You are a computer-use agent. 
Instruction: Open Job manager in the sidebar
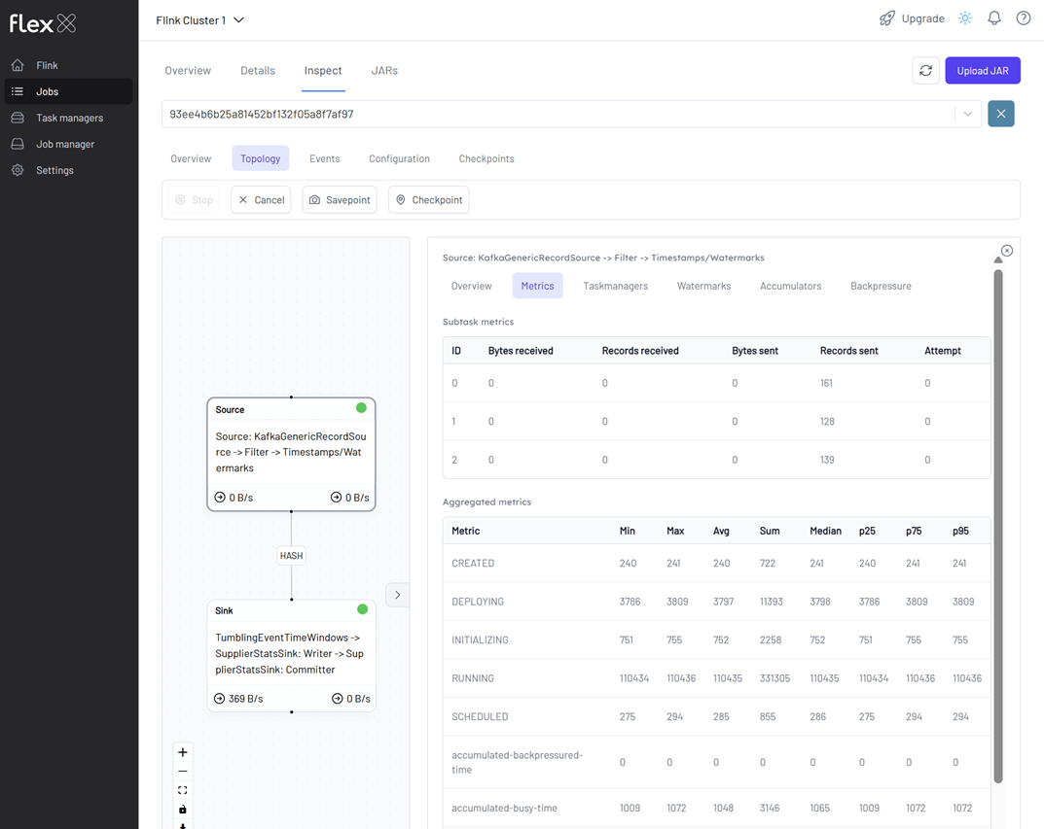point(69,144)
